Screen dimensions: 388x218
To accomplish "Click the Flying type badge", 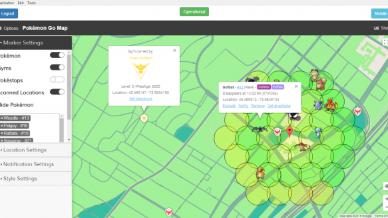I will point(278,87).
